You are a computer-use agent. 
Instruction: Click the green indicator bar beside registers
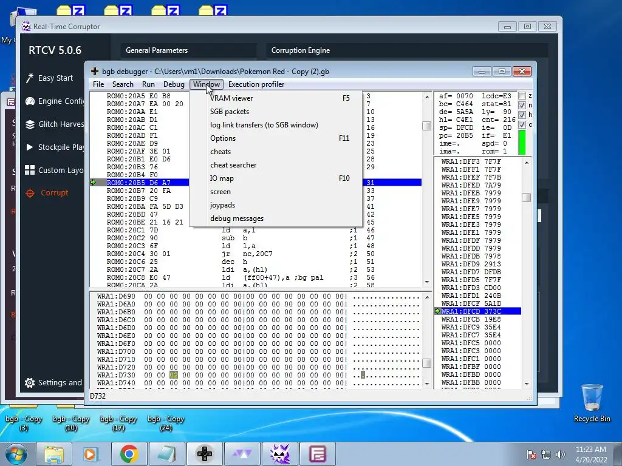[x=522, y=142]
